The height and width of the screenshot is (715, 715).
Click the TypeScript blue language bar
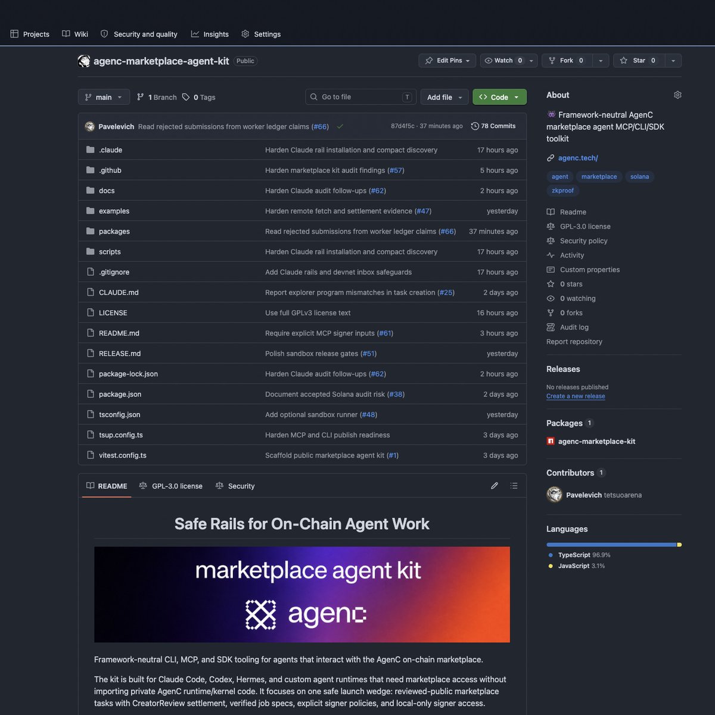click(611, 545)
